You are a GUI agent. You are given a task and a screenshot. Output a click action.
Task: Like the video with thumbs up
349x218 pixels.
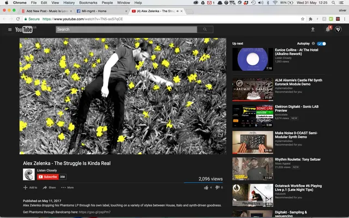pyautogui.click(x=206, y=187)
